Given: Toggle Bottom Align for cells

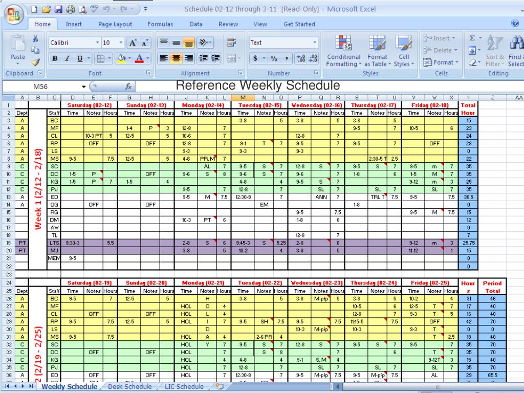Looking at the screenshot, I should (189, 42).
